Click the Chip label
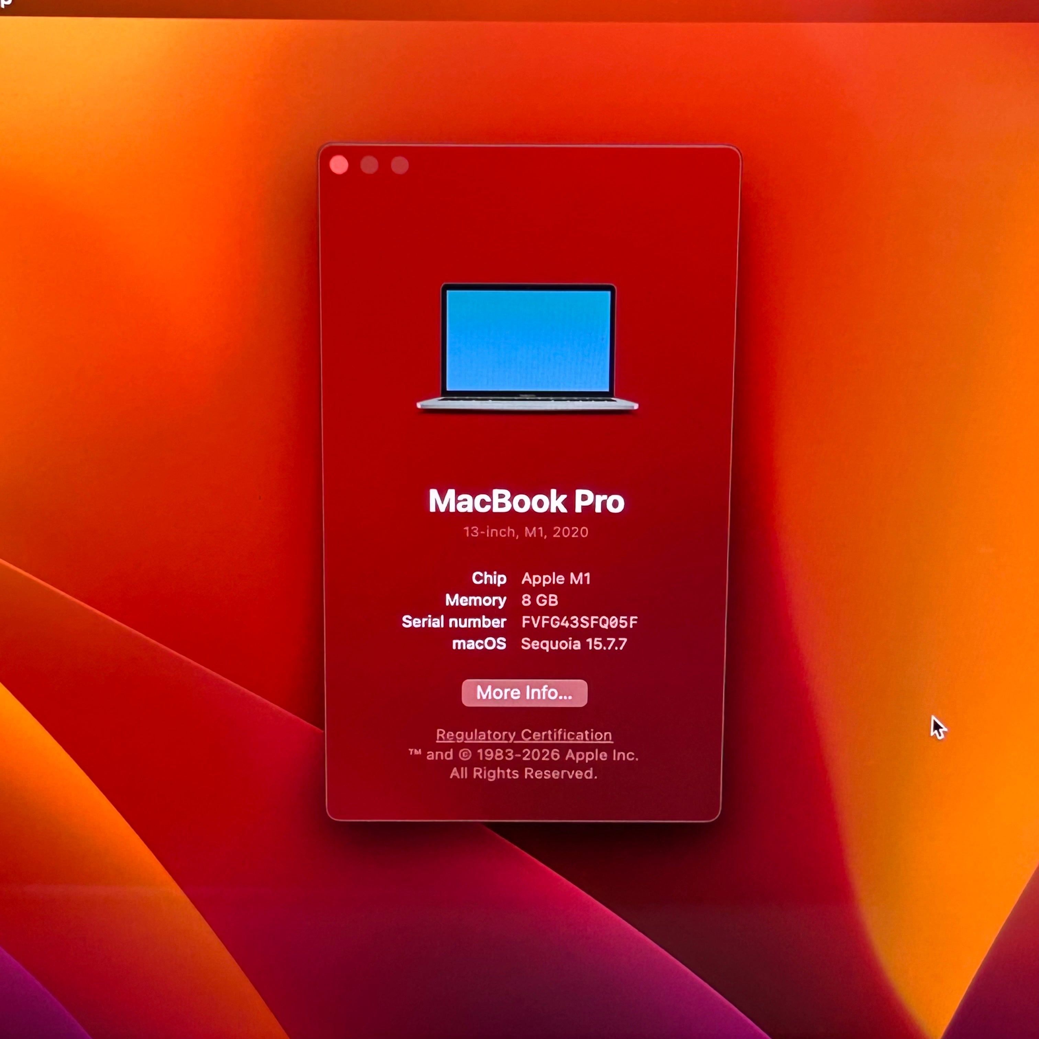The image size is (1039, 1039). 489,578
